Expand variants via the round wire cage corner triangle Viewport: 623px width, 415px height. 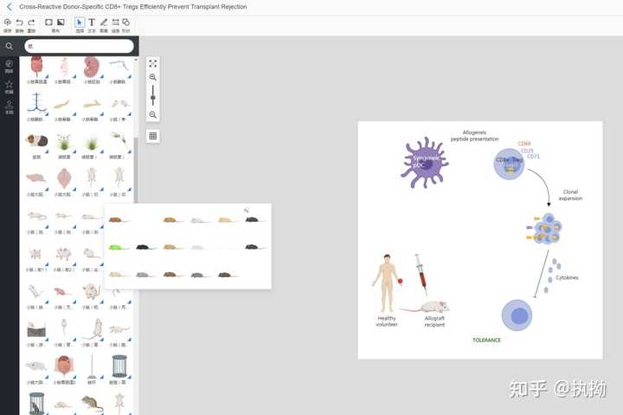point(129,376)
